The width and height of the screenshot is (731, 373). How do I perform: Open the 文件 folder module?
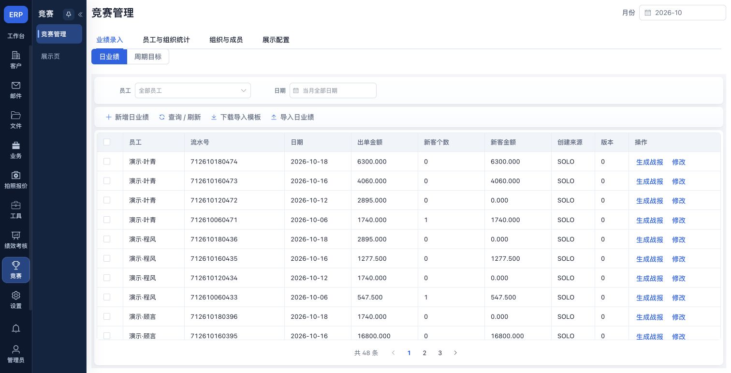(16, 119)
